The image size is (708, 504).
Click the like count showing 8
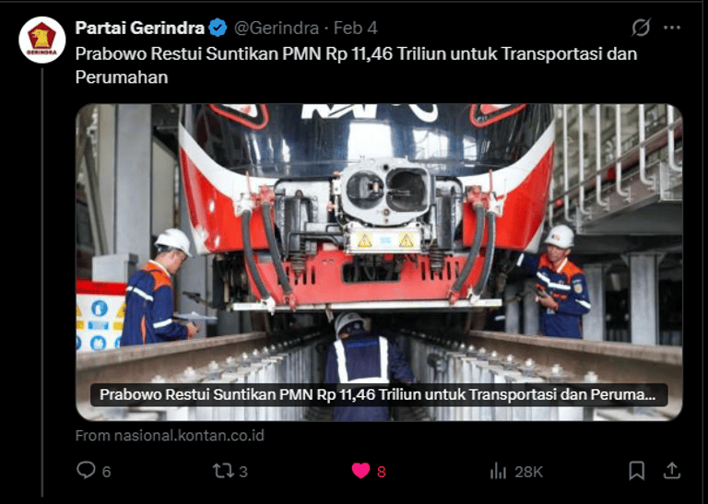point(382,472)
